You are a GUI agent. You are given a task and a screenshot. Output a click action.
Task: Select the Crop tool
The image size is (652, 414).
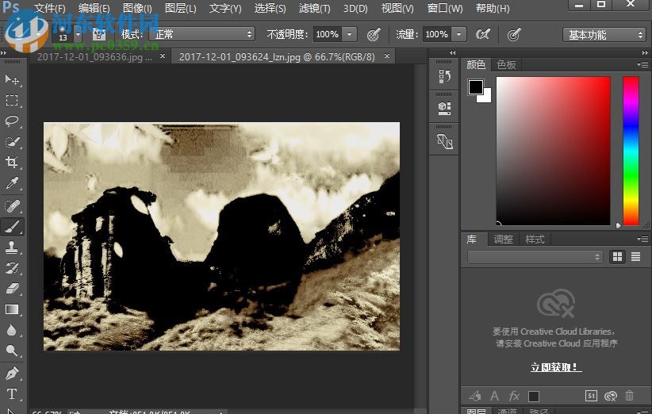click(x=12, y=163)
